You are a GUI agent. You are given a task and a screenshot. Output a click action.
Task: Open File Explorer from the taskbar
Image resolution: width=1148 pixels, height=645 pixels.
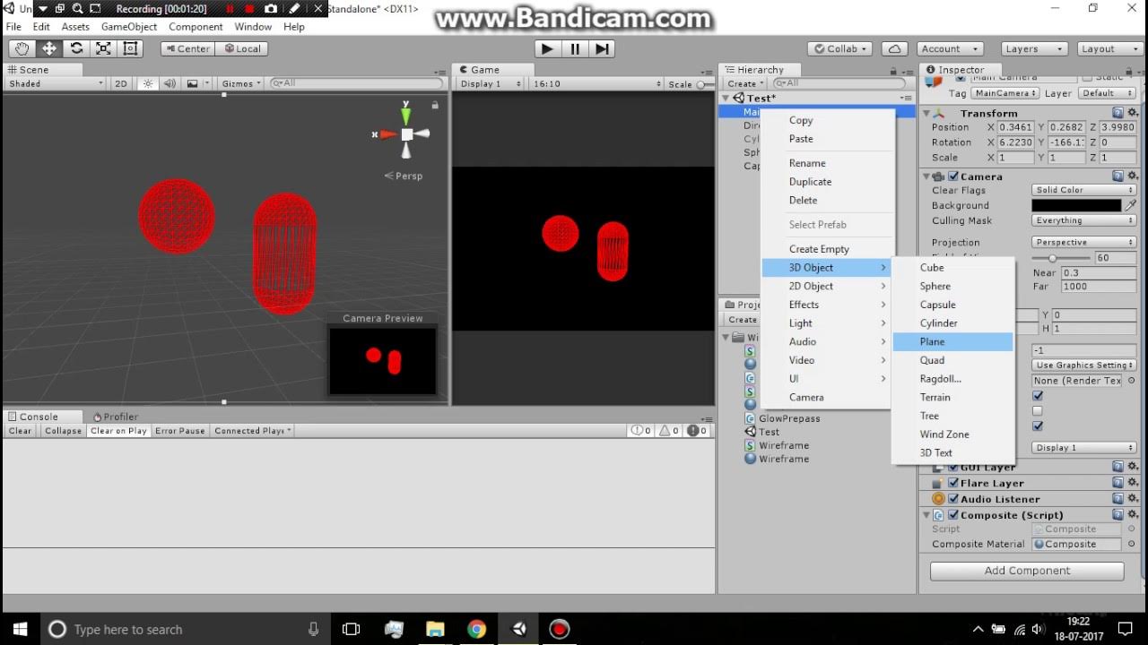435,629
